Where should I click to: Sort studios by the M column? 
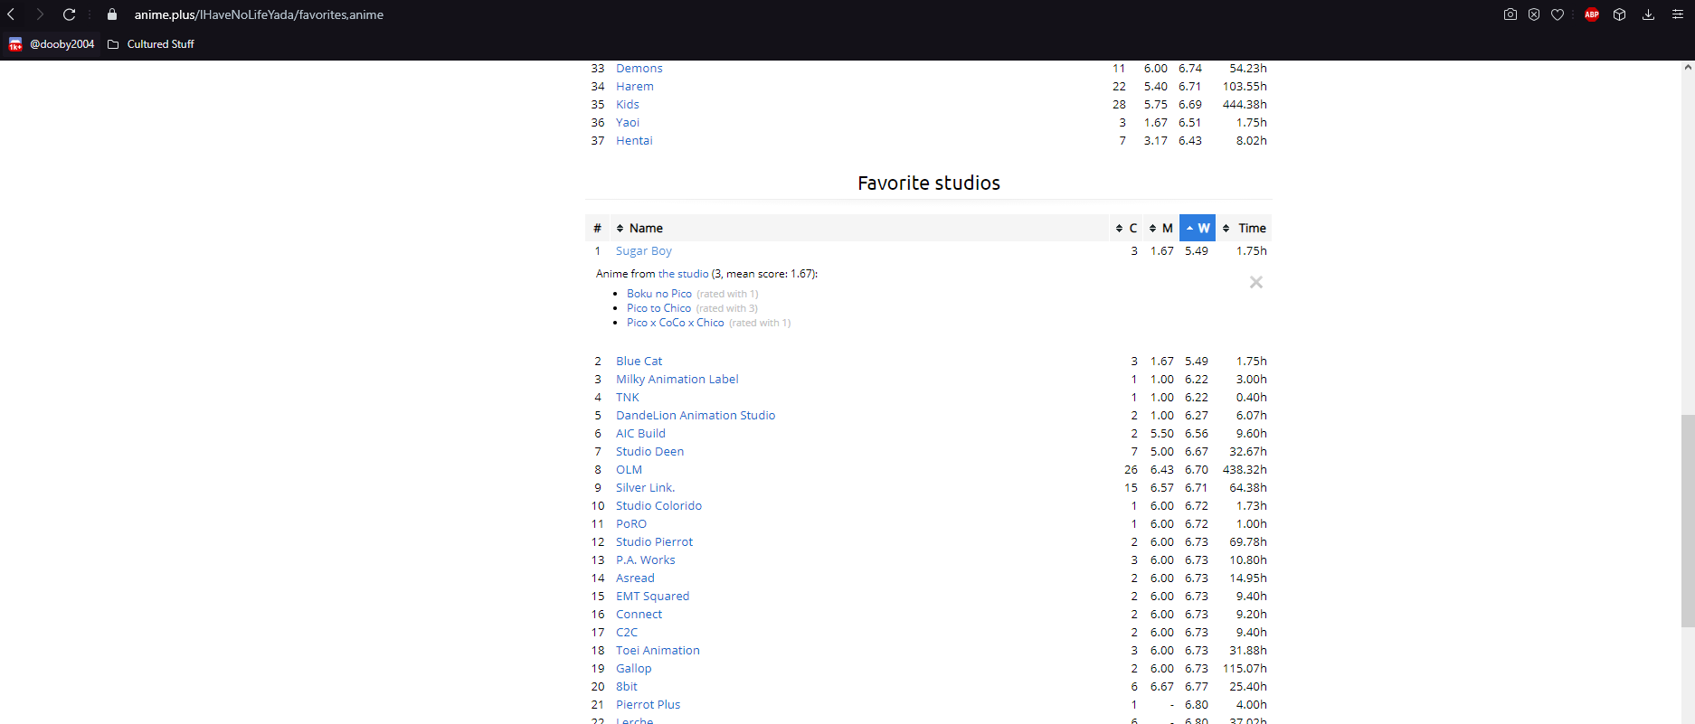point(1161,228)
